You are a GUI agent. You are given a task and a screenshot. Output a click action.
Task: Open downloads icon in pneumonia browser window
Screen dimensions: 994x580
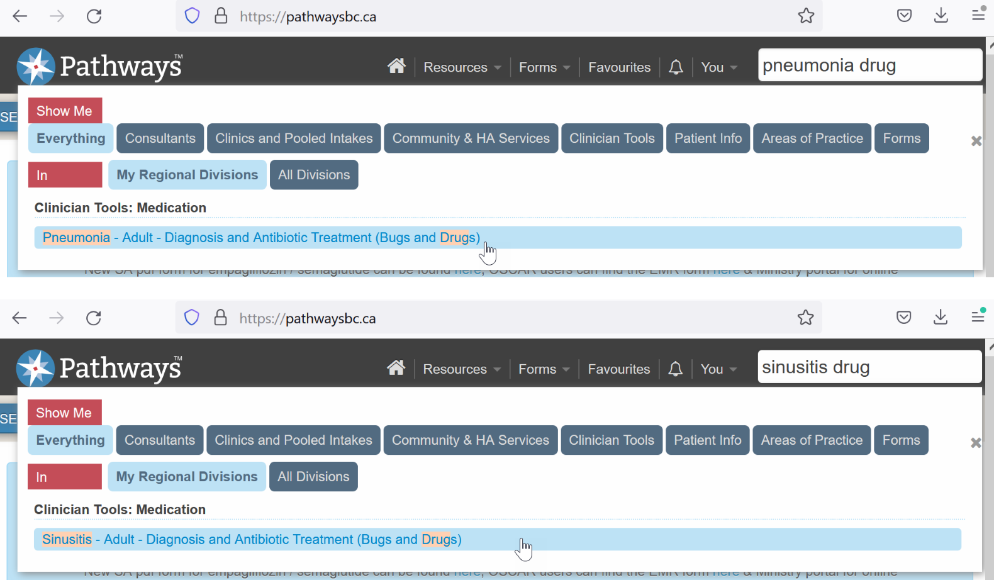[941, 16]
